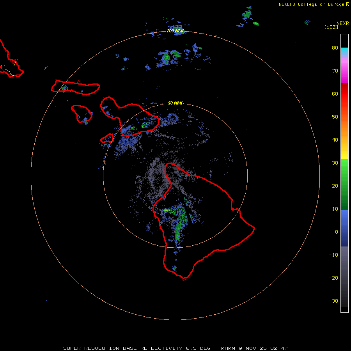Click inside the Molokai island outline
The width and height of the screenshot is (351, 351).
76,88
